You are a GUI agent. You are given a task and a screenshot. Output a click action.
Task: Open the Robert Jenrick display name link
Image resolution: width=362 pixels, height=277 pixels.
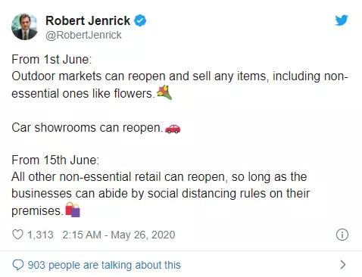point(88,20)
